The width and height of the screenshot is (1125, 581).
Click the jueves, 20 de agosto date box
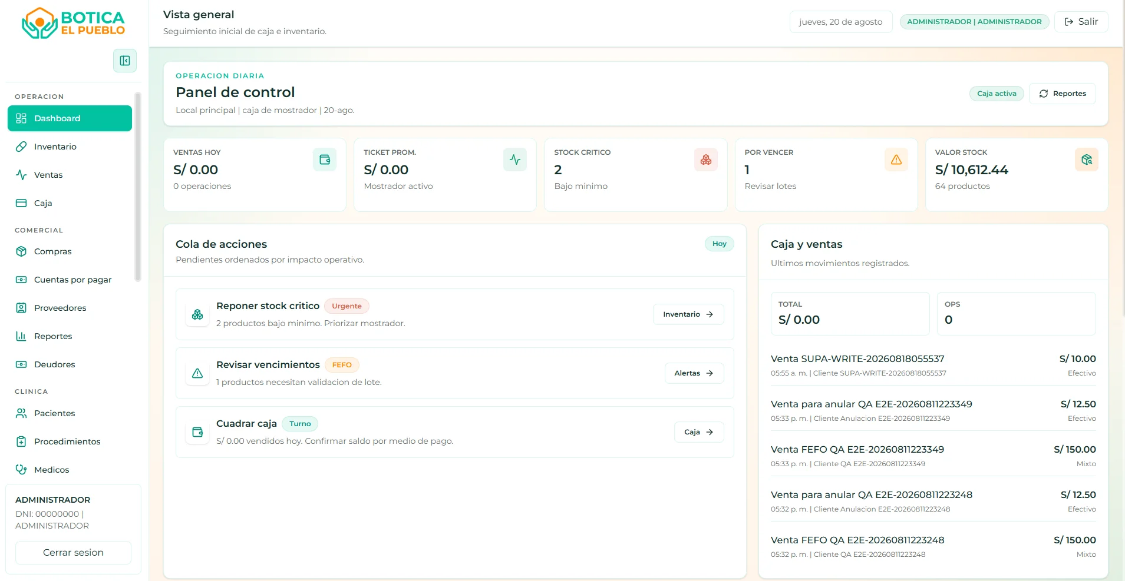point(840,22)
